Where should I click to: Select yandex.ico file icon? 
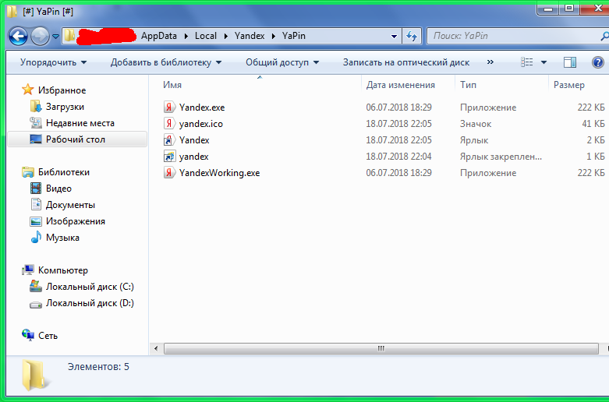point(169,123)
